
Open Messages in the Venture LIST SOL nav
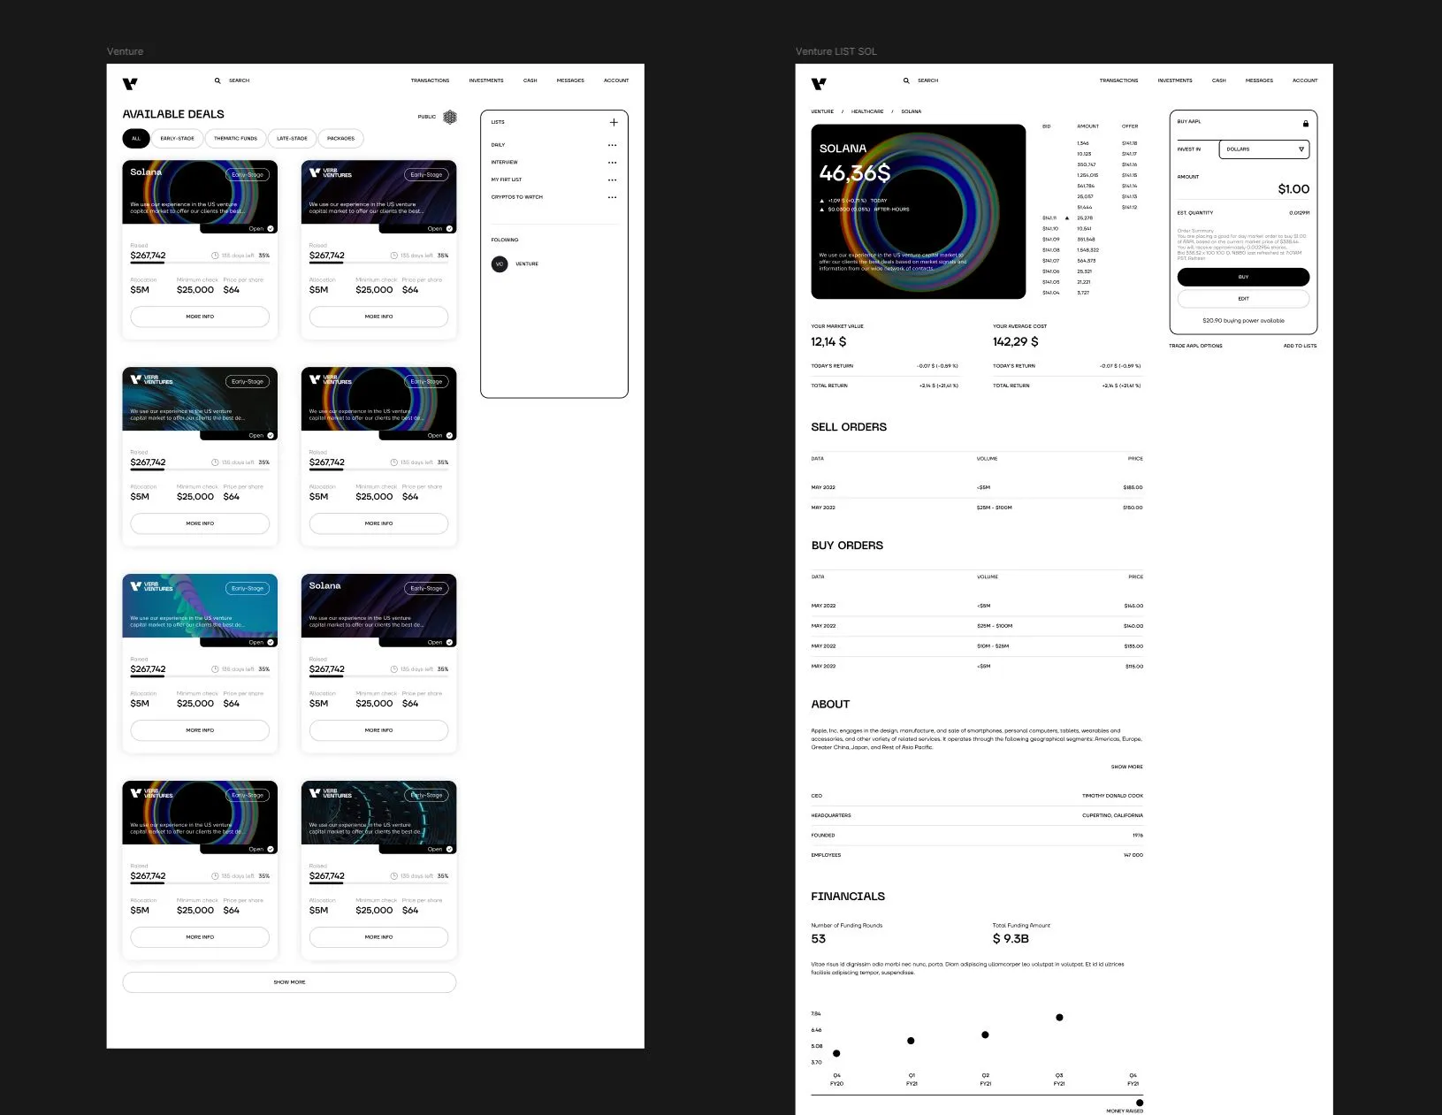click(1259, 80)
